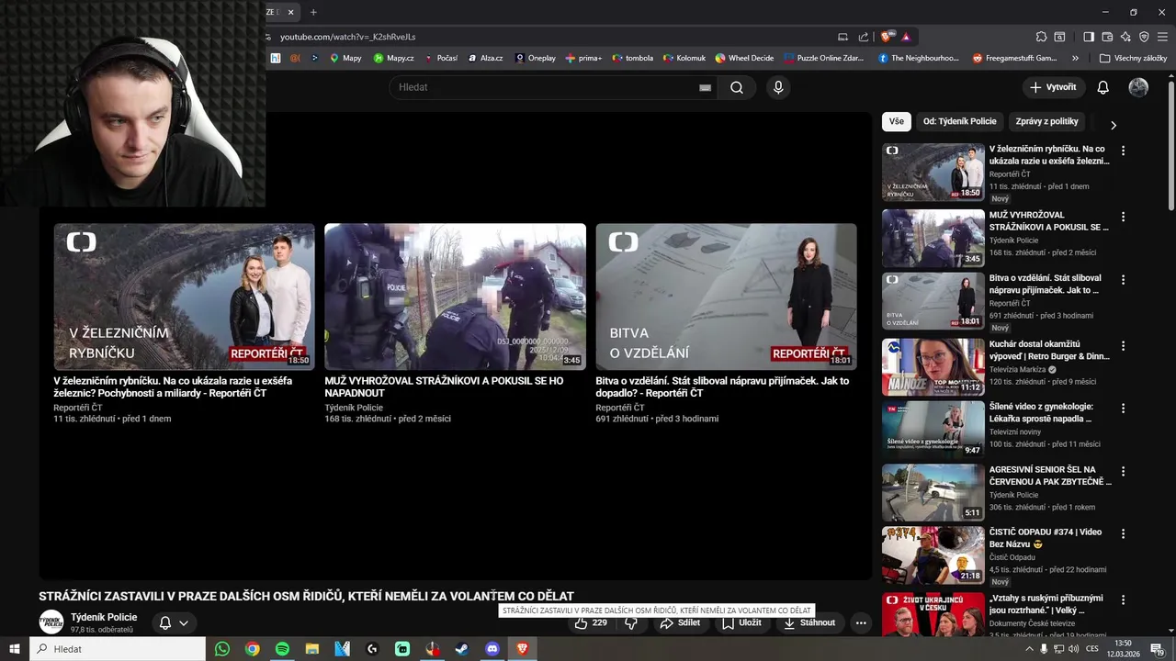Play end-screen video 'BITVA O VZDĚLÁNÍ' thumbnail

(726, 297)
